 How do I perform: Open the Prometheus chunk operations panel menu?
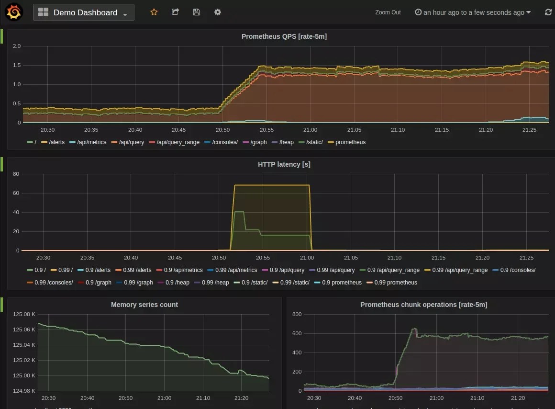[423, 305]
